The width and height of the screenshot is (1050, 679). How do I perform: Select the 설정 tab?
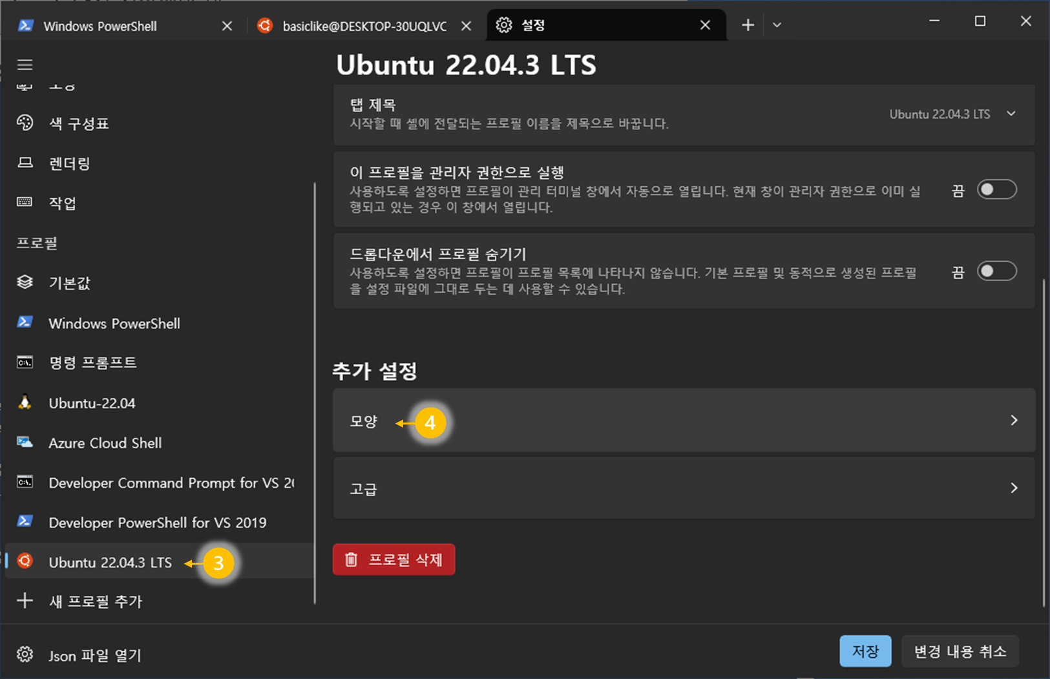point(606,25)
